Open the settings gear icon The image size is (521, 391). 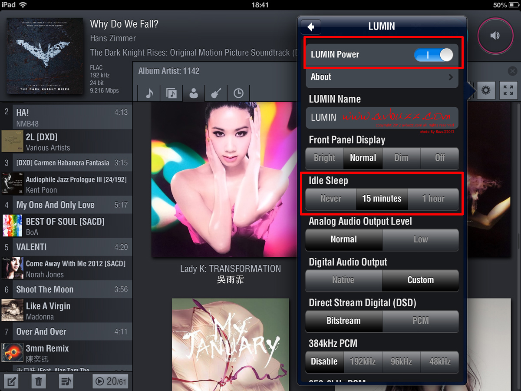[x=486, y=91]
